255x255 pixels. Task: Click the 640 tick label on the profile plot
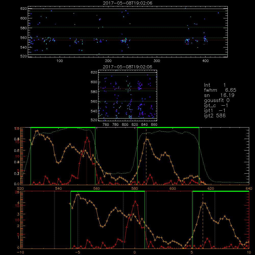click(x=249, y=189)
